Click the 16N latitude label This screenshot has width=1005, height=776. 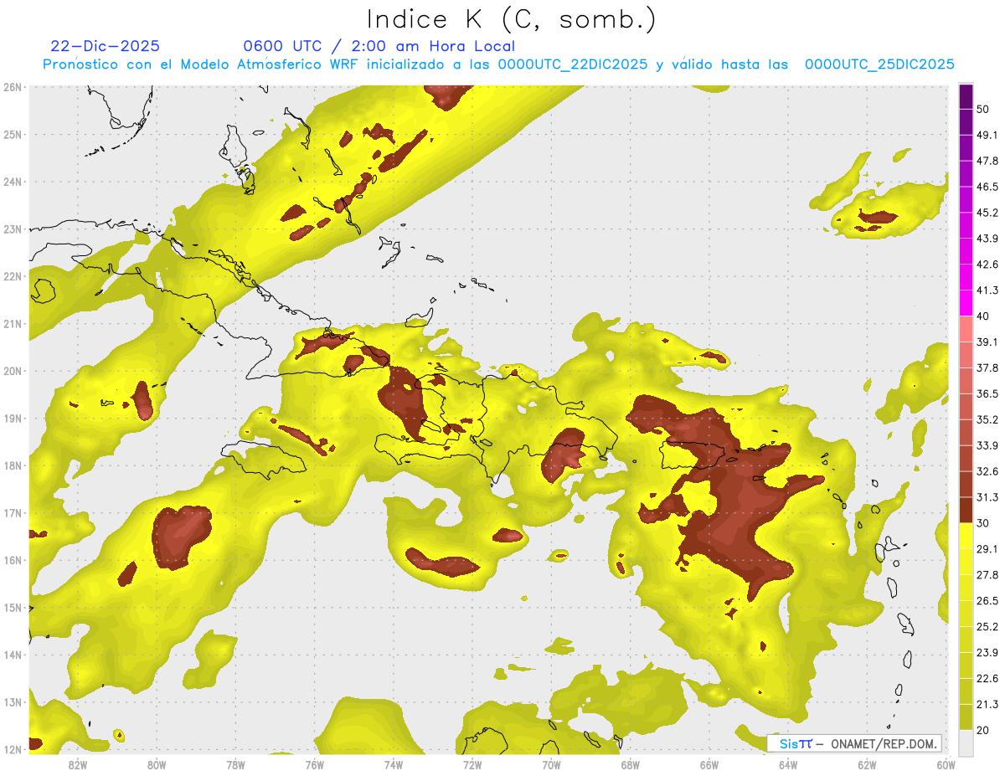click(13, 560)
